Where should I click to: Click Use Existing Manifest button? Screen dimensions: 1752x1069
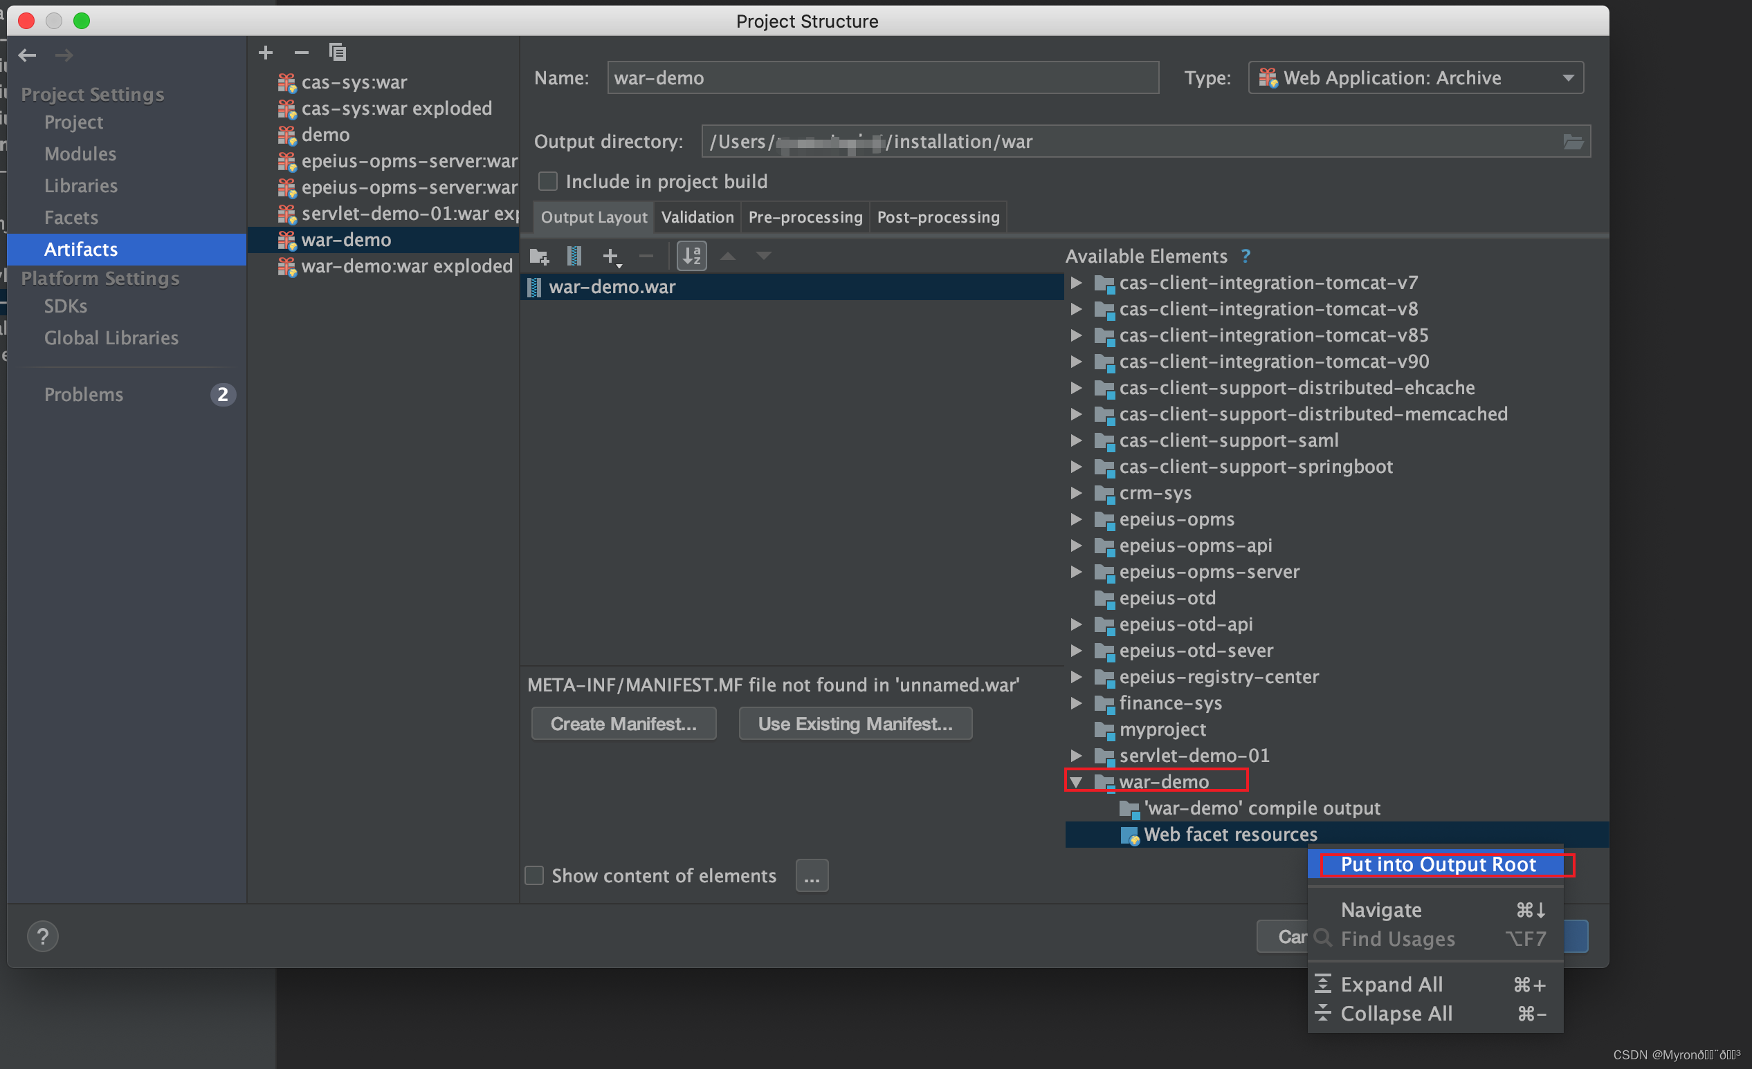(855, 723)
